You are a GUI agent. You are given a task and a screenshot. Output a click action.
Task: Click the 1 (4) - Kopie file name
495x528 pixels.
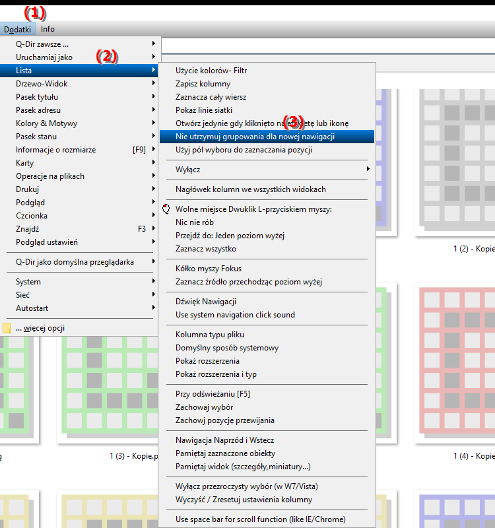click(x=474, y=456)
